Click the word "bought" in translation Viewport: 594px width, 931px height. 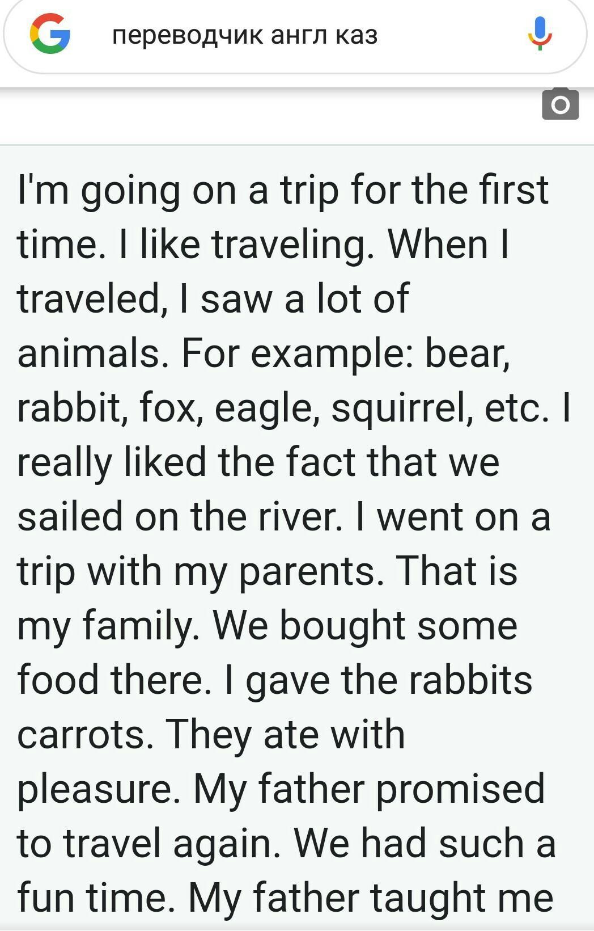pyautogui.click(x=342, y=626)
